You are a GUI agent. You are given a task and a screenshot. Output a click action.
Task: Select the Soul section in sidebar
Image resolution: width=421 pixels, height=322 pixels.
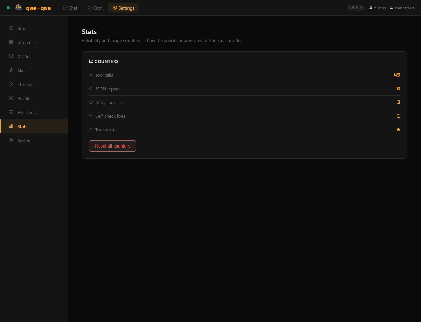[x=11, y=28]
